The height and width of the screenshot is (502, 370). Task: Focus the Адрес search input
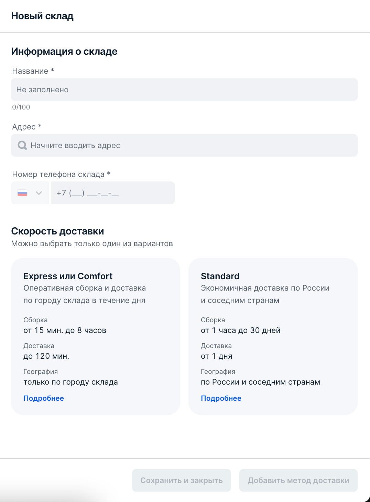tap(184, 145)
